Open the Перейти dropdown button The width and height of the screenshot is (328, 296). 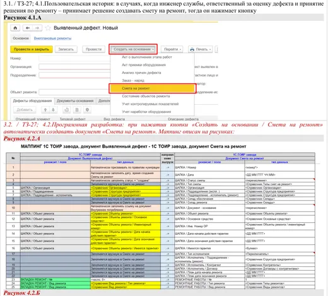[172, 49]
